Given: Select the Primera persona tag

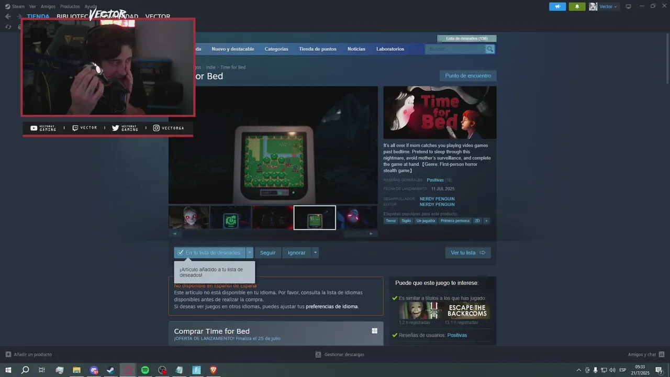Looking at the screenshot, I should pyautogui.click(x=455, y=221).
